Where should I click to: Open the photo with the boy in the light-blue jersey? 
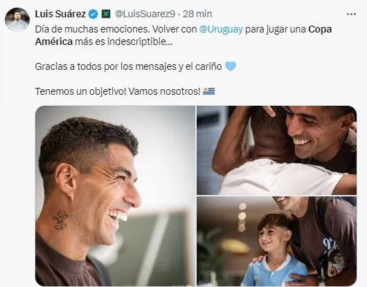pyautogui.click(x=277, y=241)
